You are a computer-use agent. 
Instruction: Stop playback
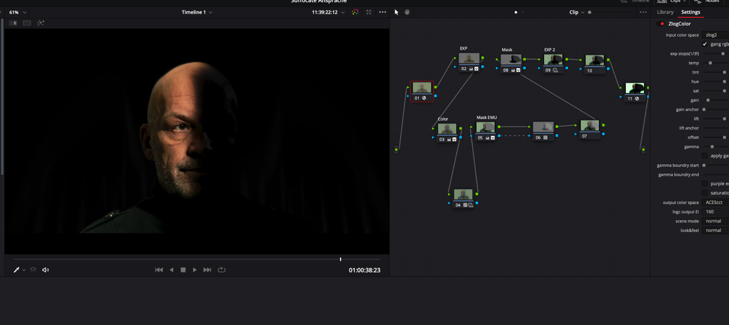(x=183, y=270)
